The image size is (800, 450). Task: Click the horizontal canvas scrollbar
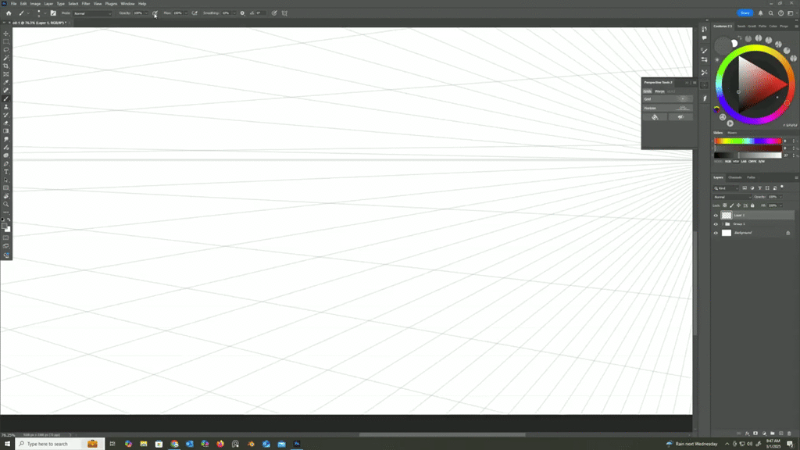click(442, 434)
